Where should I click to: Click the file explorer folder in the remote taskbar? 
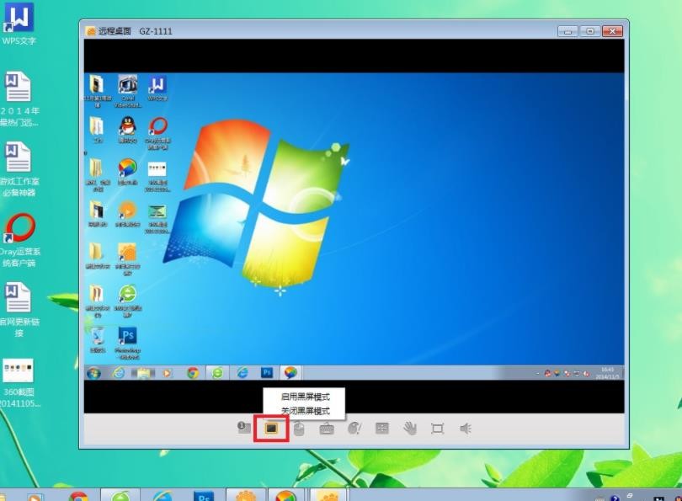[x=143, y=373]
